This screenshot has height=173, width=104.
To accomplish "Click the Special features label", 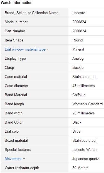I will point(17,150).
